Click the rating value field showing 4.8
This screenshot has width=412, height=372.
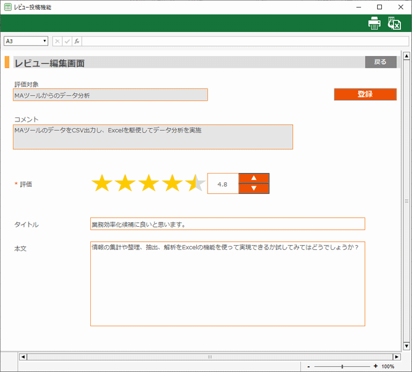tap(222, 184)
